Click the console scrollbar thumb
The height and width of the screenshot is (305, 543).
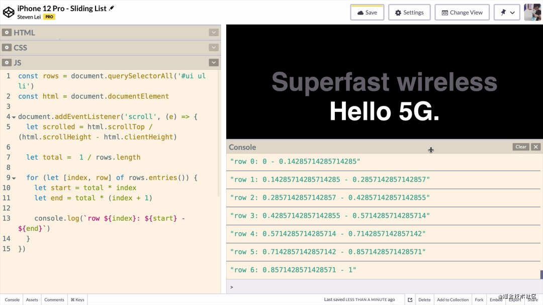coord(541,274)
